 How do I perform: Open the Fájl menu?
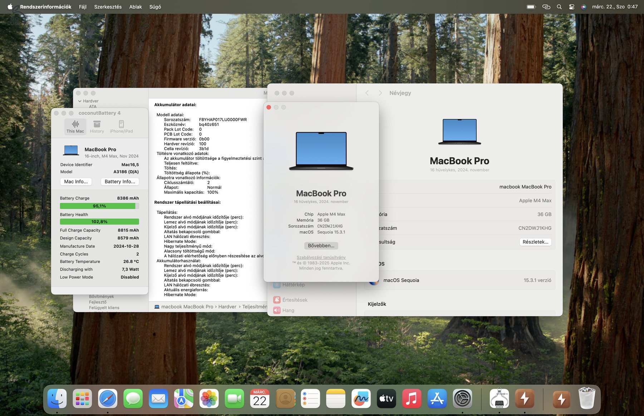pos(83,6)
